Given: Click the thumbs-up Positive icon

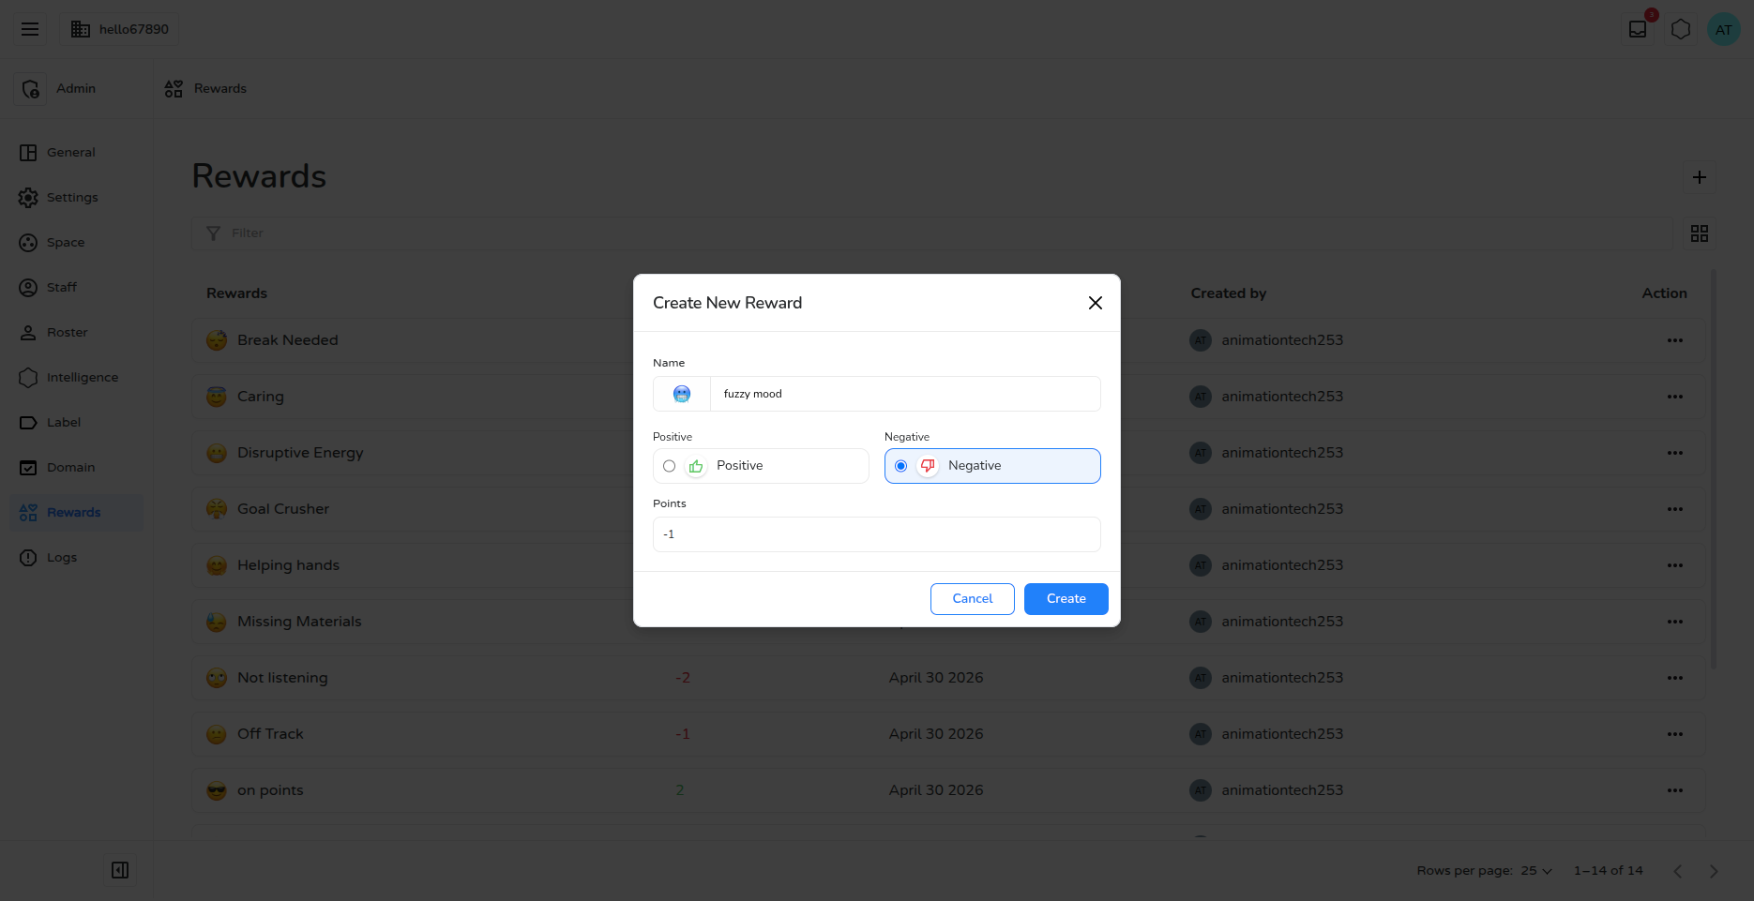Looking at the screenshot, I should pos(696,466).
